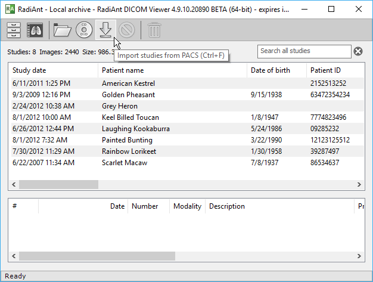Viewport: 373px width, 282px height.
Task: Click birth date 9/15/1938
Action: click(266, 95)
